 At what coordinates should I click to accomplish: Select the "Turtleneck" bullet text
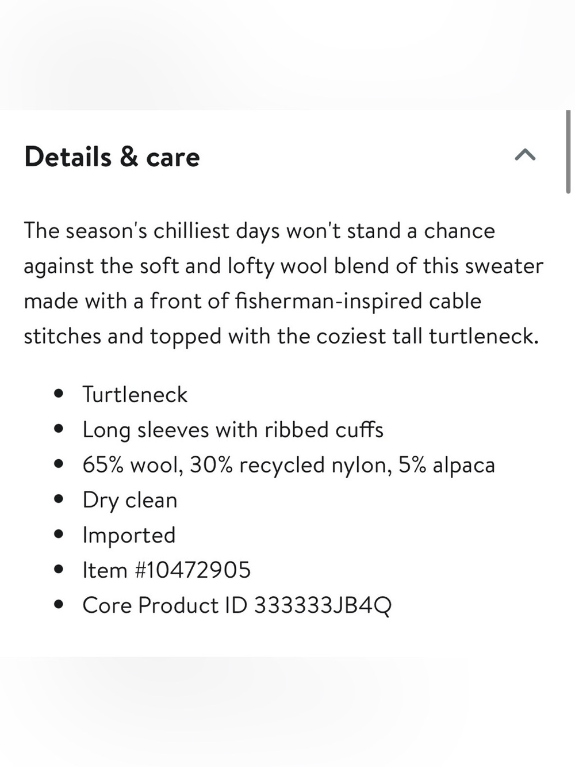click(x=135, y=395)
